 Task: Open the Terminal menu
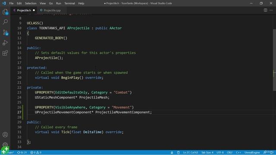69,3
